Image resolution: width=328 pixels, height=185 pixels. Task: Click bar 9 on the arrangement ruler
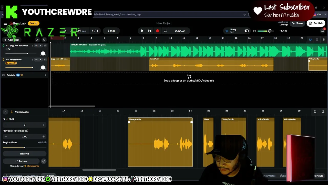[x=157, y=38]
